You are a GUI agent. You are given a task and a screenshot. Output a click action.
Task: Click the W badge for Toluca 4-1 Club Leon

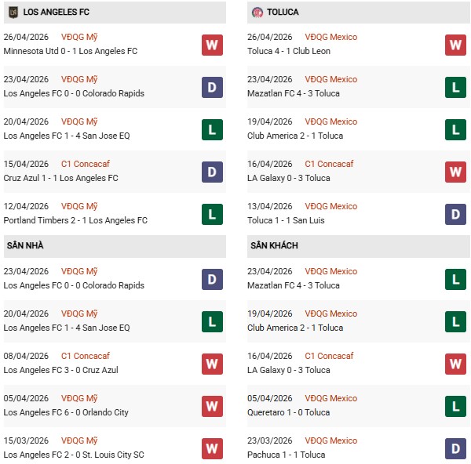[x=456, y=45]
